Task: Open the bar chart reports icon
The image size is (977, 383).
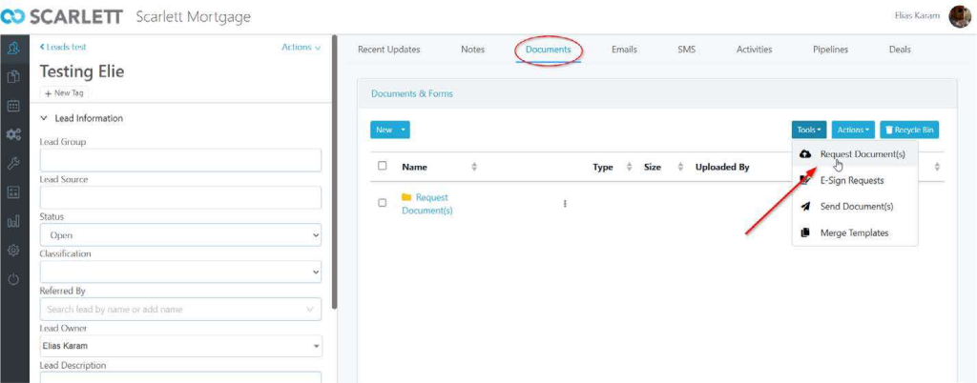Action: (x=13, y=221)
